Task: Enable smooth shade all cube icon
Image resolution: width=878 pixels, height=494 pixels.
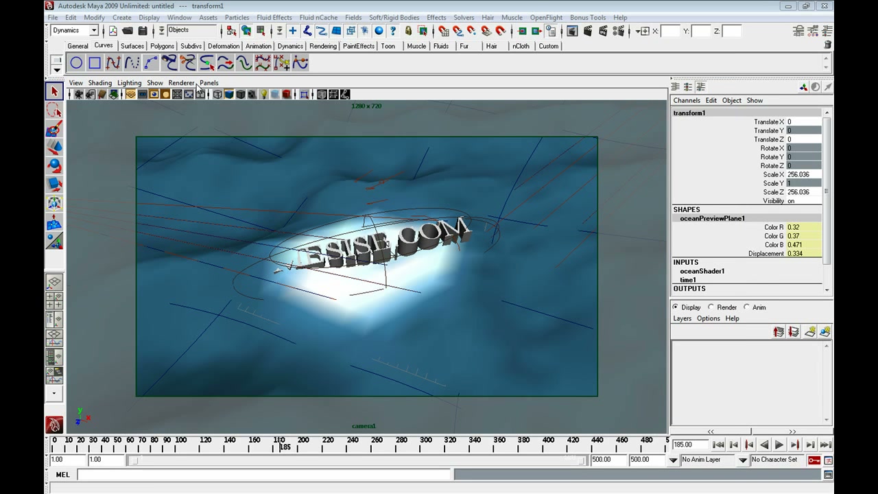Action: [x=229, y=95]
